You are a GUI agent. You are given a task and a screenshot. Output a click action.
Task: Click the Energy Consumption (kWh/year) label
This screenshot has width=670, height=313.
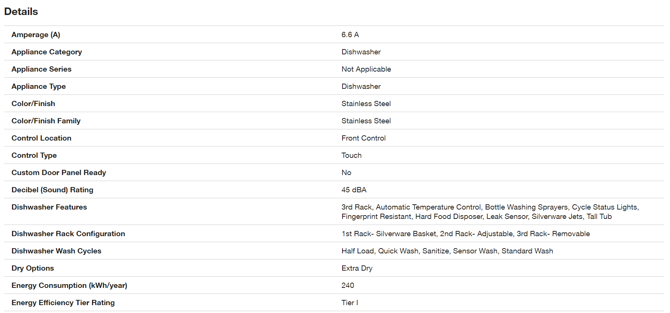tap(69, 286)
